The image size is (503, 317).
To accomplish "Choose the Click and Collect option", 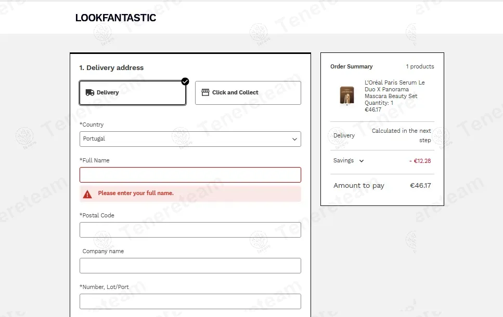I will point(248,93).
